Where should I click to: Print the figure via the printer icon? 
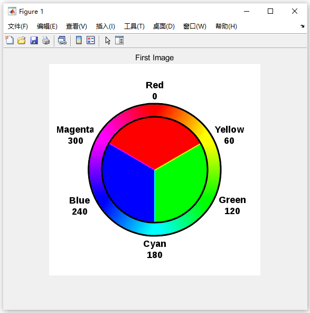click(x=46, y=40)
